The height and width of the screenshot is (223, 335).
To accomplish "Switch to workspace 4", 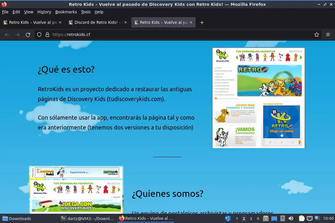I will [x=258, y=219].
